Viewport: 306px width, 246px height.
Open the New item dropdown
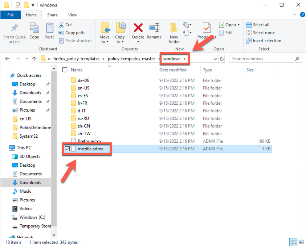(x=187, y=25)
